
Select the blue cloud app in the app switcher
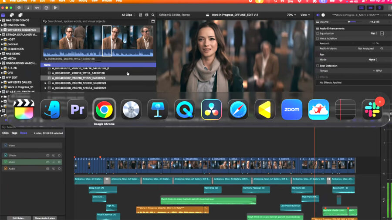tap(318, 110)
